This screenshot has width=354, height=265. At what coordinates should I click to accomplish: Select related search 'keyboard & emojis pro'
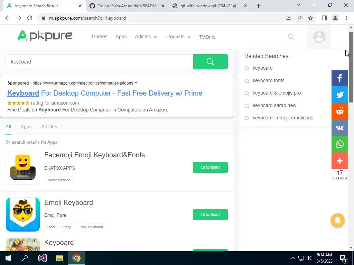277,93
